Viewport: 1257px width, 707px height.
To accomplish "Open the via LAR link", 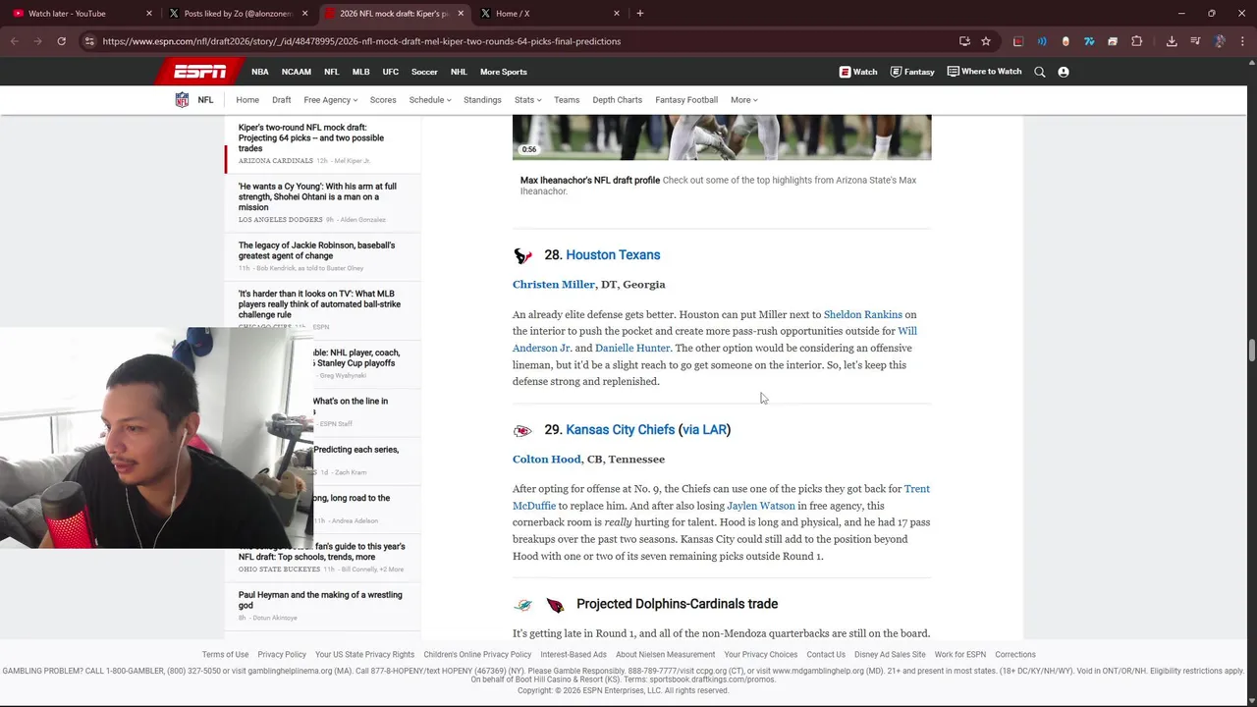I will point(704,430).
